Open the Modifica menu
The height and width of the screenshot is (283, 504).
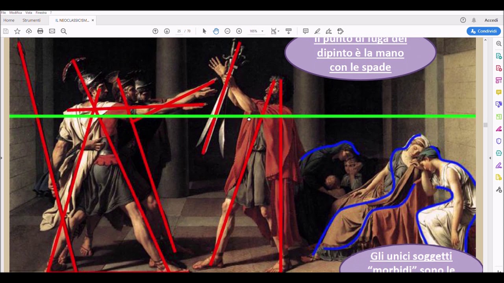16,13
